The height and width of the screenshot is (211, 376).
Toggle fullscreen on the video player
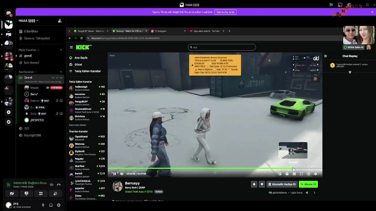click(301, 174)
